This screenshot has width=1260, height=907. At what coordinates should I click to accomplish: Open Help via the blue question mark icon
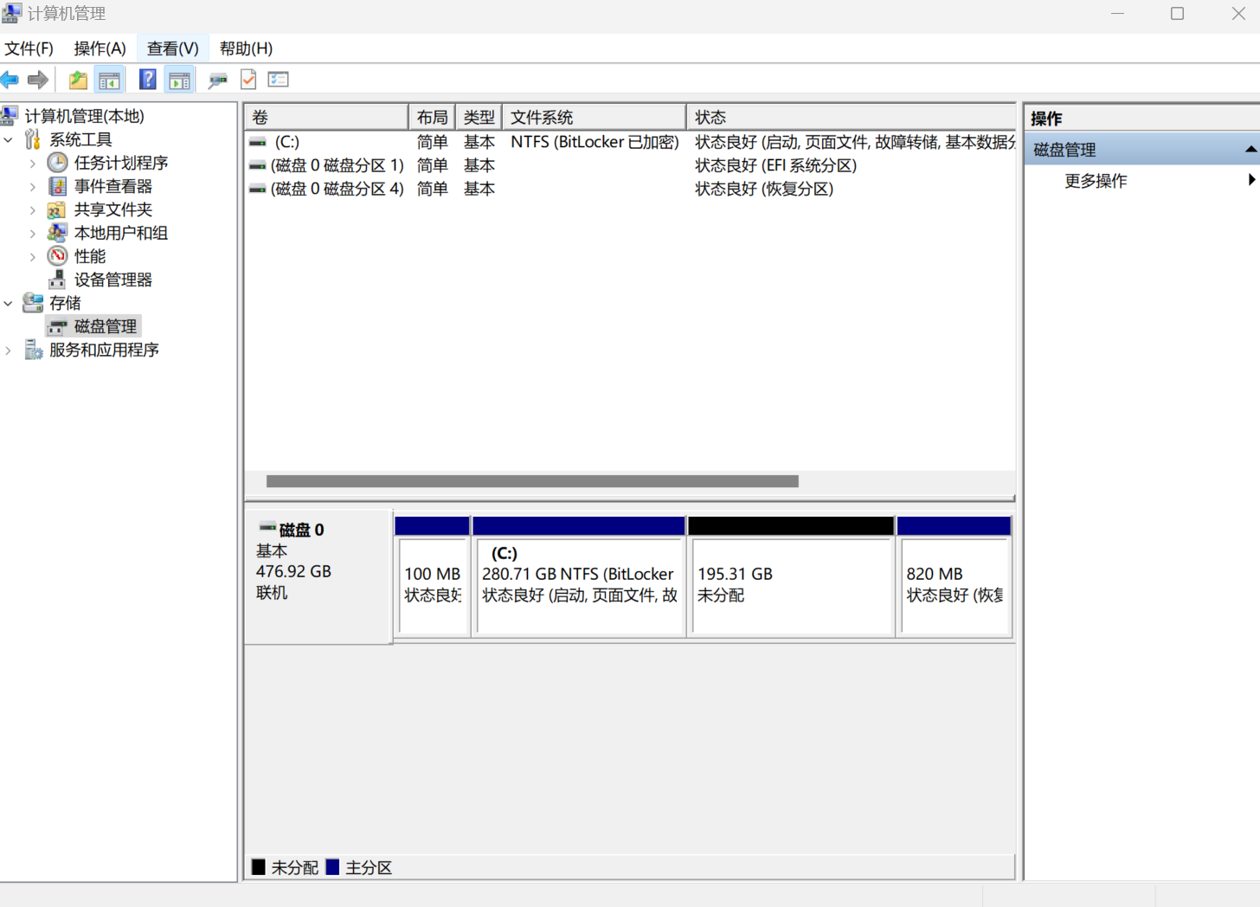(x=148, y=80)
